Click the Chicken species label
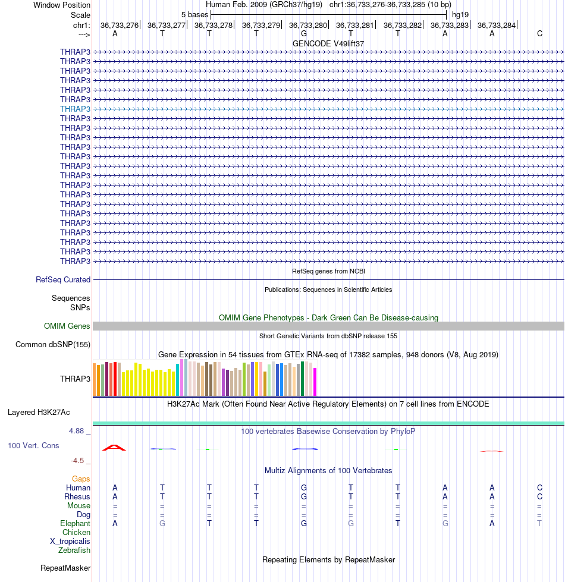The height and width of the screenshot is (582, 565). (76, 532)
